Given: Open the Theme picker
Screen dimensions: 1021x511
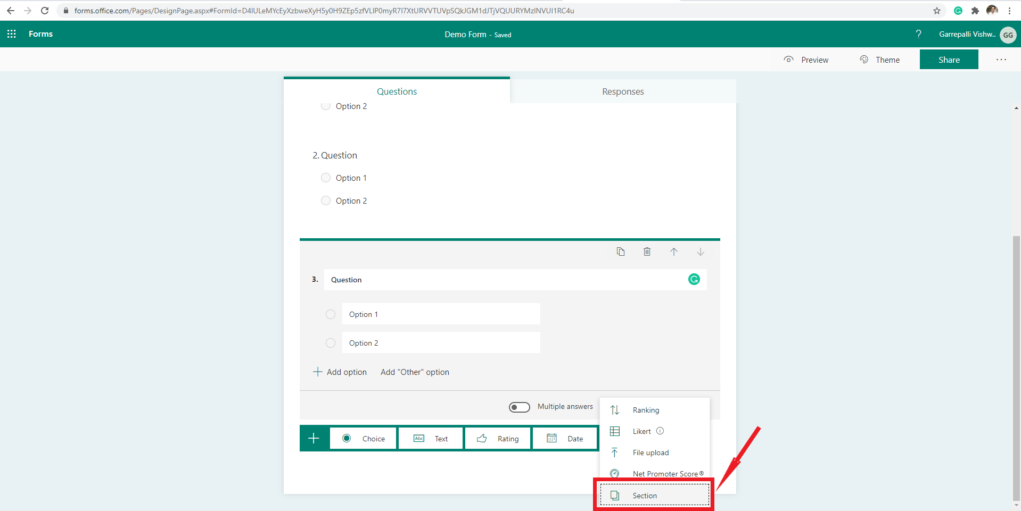Looking at the screenshot, I should click(x=879, y=60).
